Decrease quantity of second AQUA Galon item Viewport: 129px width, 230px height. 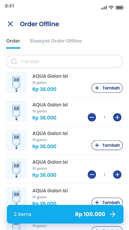[x=92, y=117]
